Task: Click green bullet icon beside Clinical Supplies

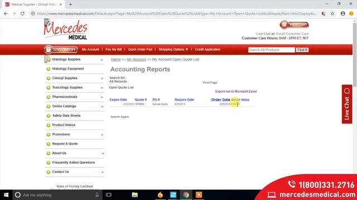Action: pyautogui.click(x=49, y=78)
